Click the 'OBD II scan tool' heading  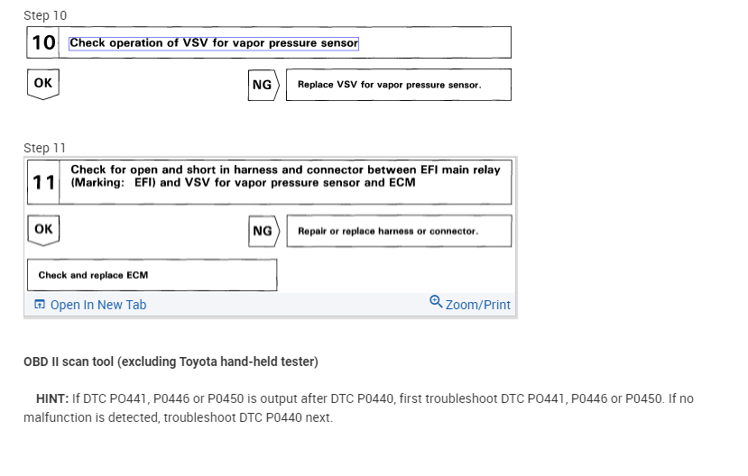coord(171,362)
